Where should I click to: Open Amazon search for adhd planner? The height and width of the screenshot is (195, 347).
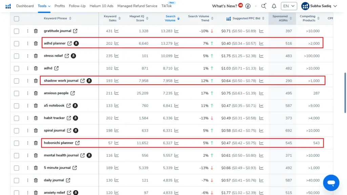76,43
